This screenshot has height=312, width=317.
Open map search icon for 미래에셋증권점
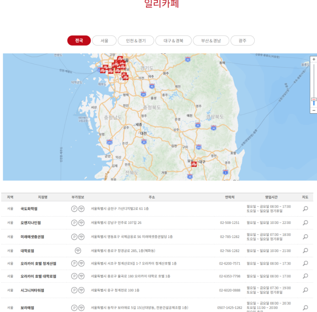click(305, 237)
